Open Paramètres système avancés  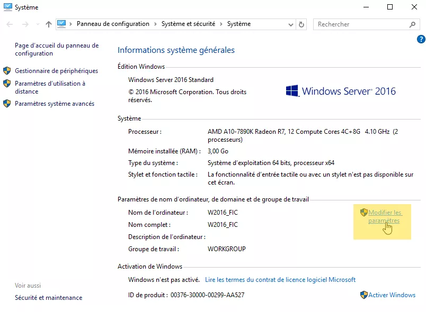tap(55, 104)
